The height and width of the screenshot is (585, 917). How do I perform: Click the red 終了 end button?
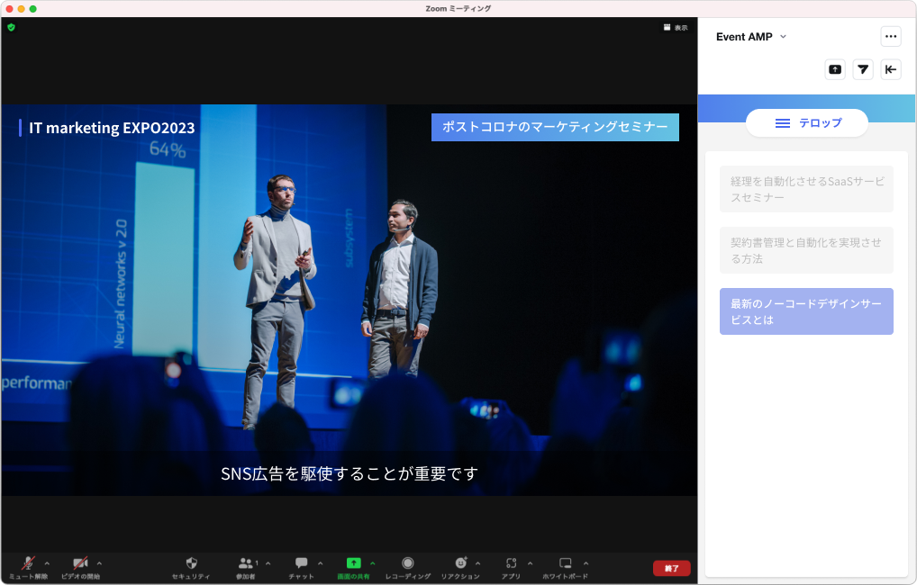671,568
